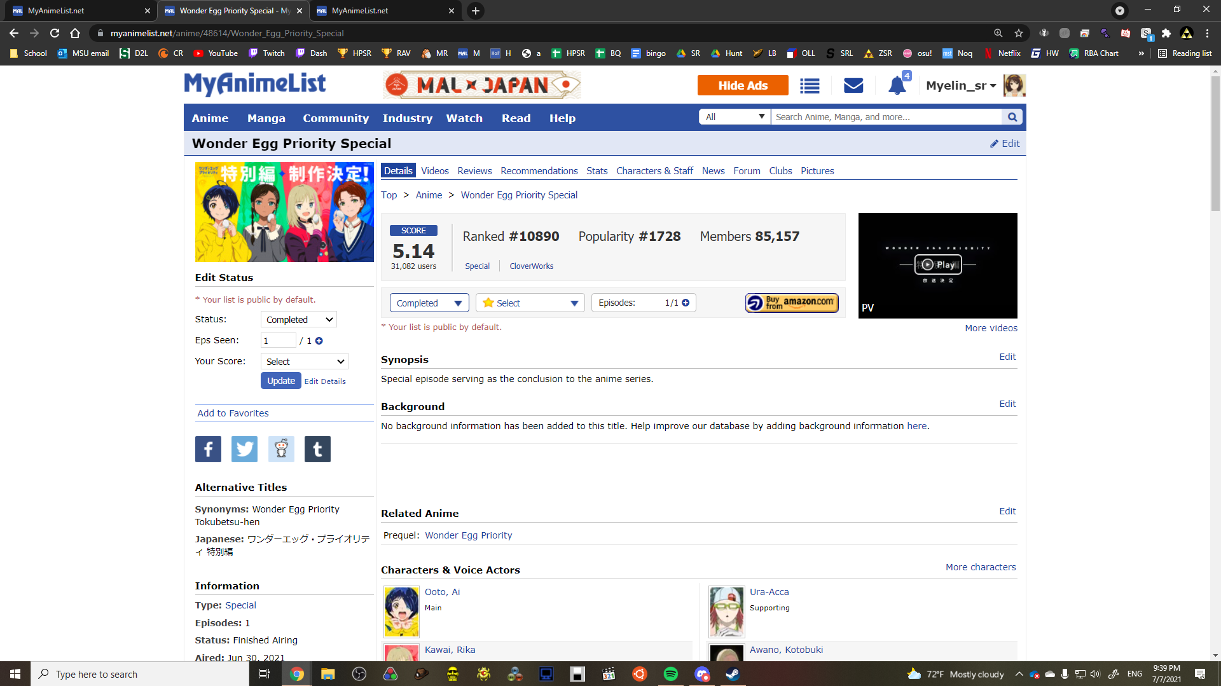Switch to the Stats tab
1221x686 pixels.
click(x=597, y=171)
